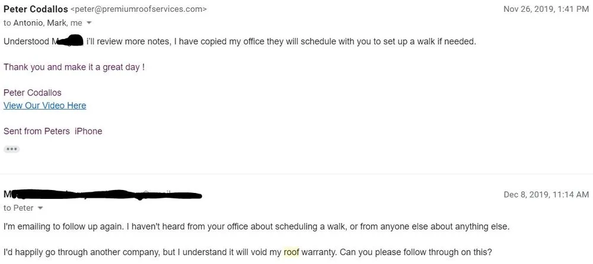
Task: Click the 'I'm emailing to follow up again' paragraph
Action: click(256, 227)
